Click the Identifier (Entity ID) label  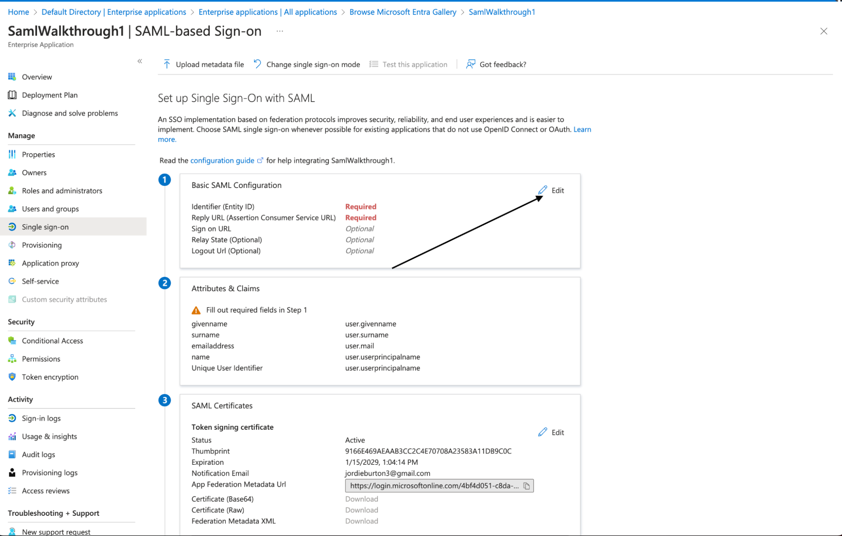[x=223, y=206]
